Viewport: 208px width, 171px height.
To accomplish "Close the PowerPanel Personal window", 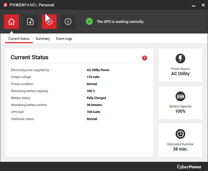I will pos(203,5).
